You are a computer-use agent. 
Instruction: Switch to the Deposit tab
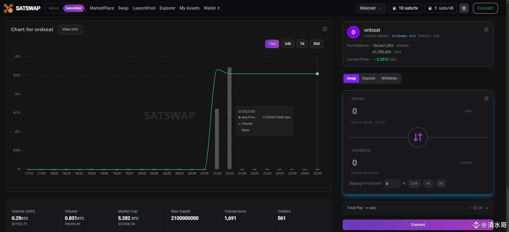pos(368,78)
